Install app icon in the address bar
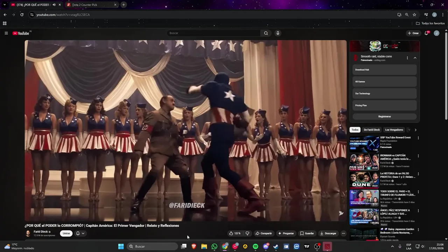The image size is (448, 252). coord(399,15)
